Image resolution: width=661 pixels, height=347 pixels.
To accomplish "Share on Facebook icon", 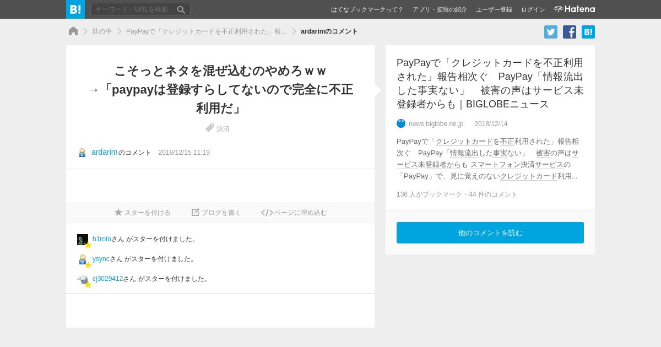I will [570, 32].
